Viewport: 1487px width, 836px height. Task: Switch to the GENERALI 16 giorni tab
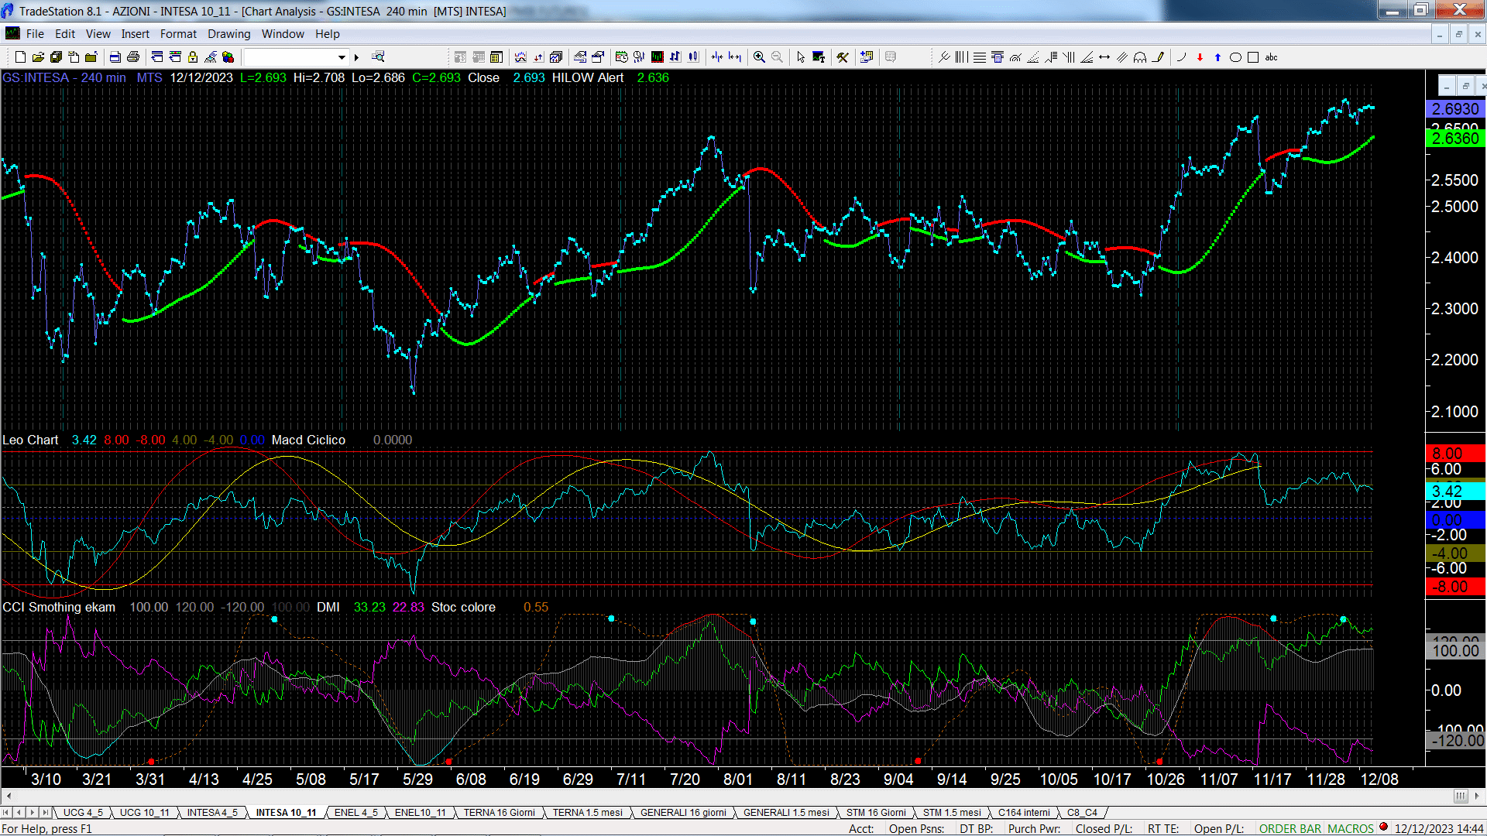(683, 813)
